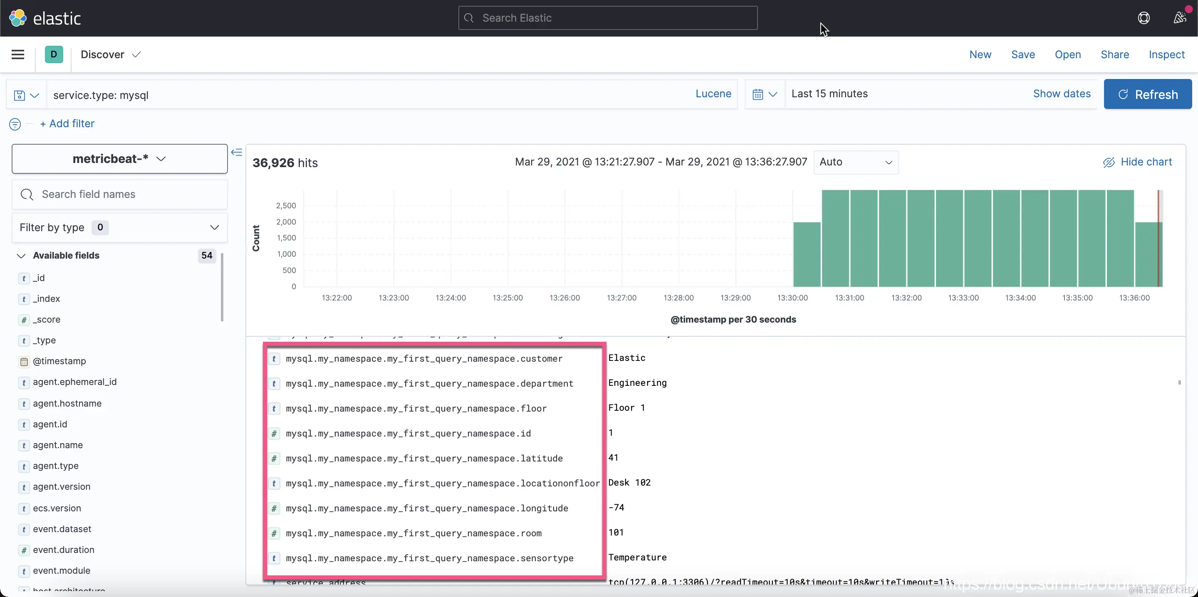Click the Share menu item
This screenshot has width=1198, height=597.
[1114, 54]
